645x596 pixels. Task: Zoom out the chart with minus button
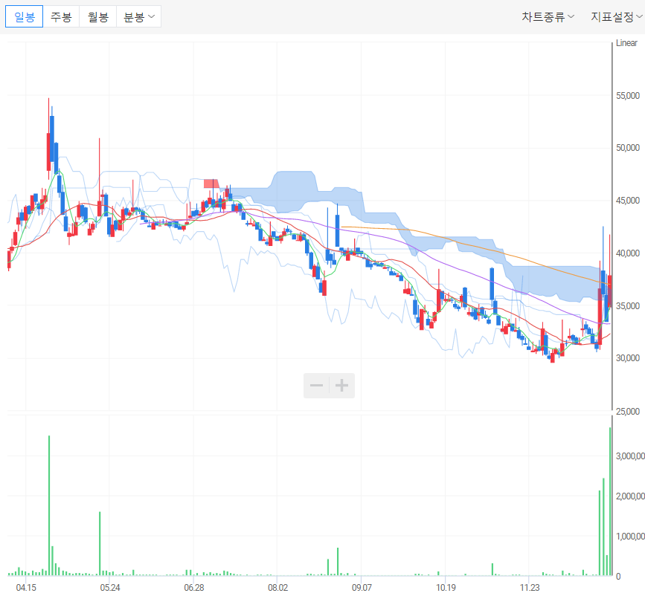[316, 386]
